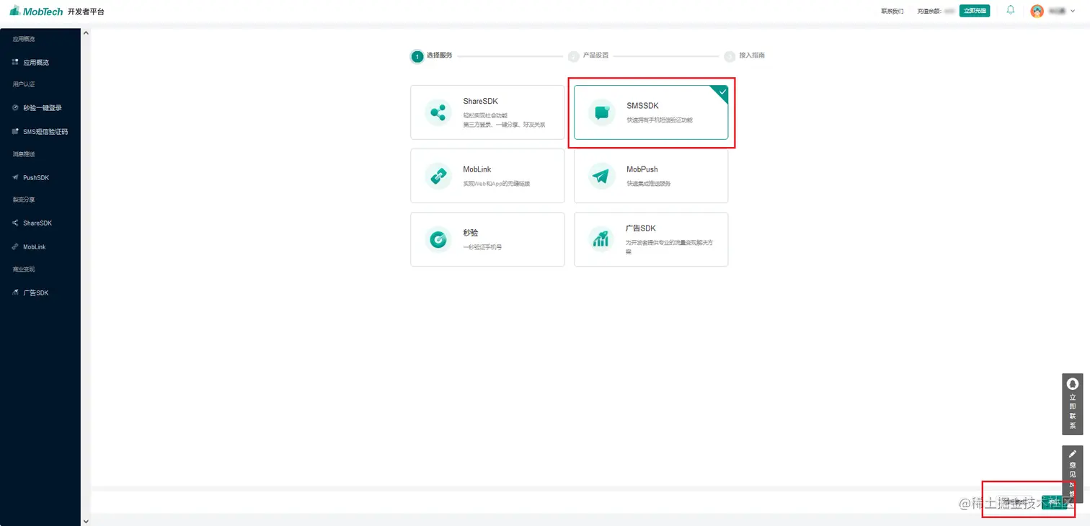Click the paper-plane icon beside PushSDK
The height and width of the screenshot is (526, 1090).
tap(15, 177)
